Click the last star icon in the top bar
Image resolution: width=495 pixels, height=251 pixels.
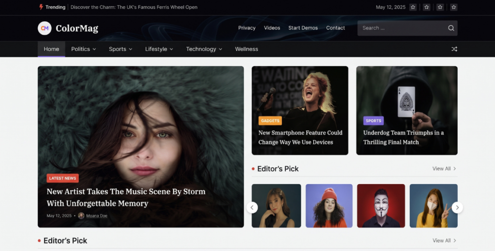point(453,7)
